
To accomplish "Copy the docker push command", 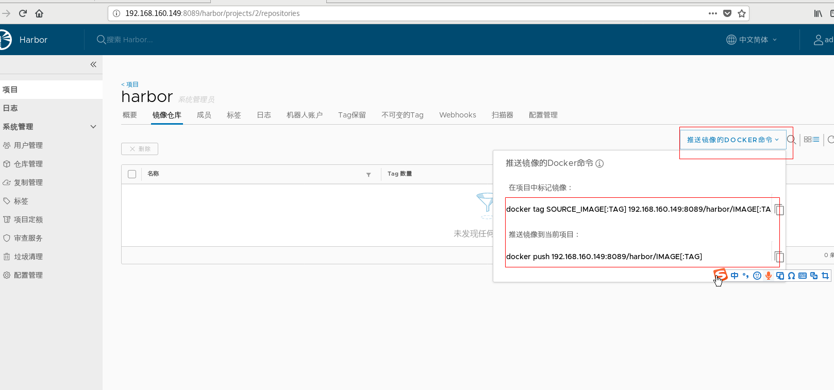I will (779, 257).
